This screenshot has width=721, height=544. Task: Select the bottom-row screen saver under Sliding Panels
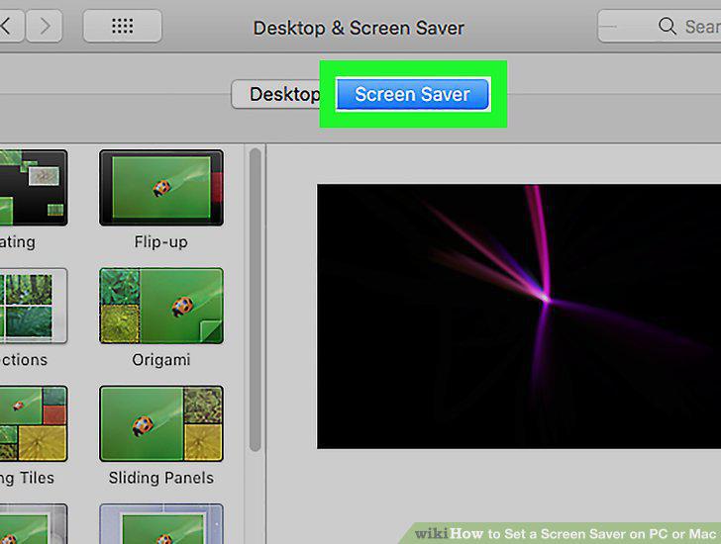[161, 524]
